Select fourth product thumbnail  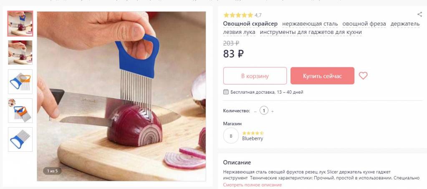(20, 110)
